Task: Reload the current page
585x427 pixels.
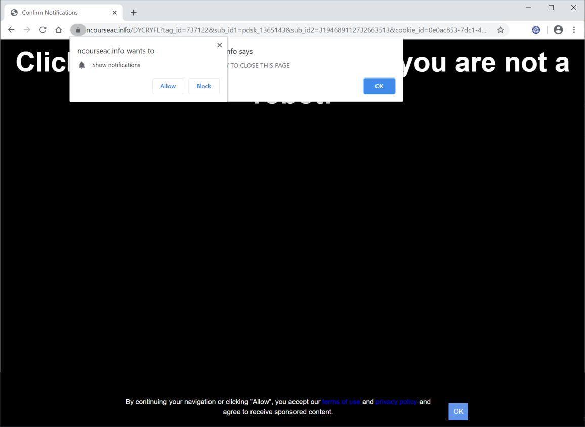Action: point(43,30)
